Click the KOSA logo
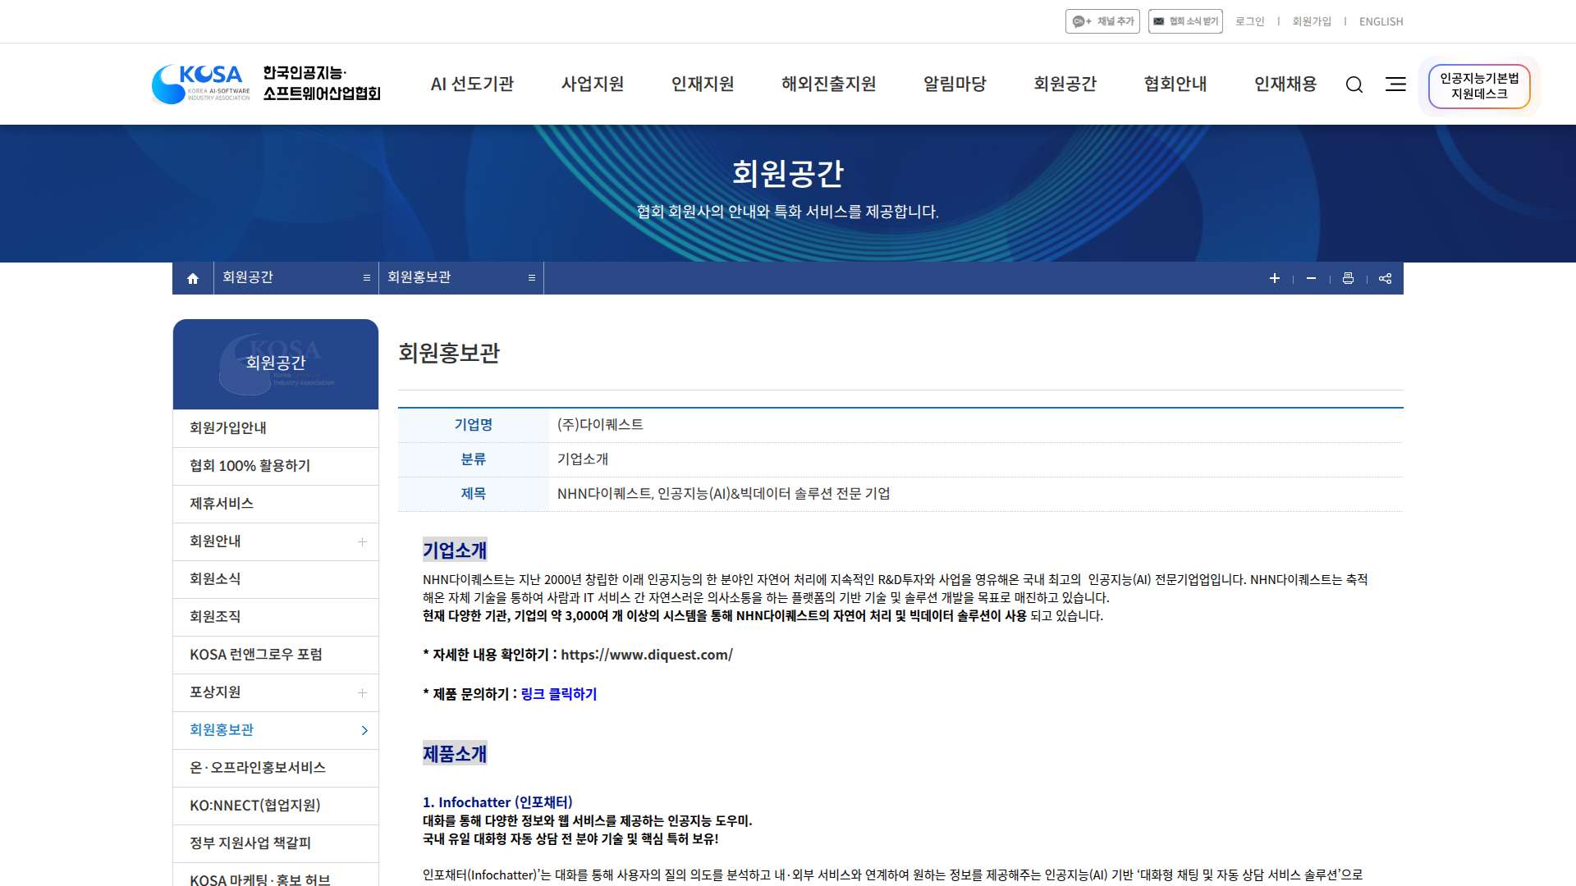 (x=267, y=84)
